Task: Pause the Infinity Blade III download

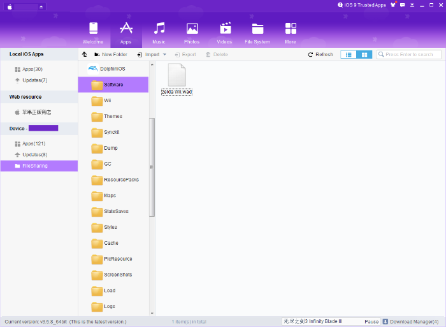Action: click(x=371, y=322)
